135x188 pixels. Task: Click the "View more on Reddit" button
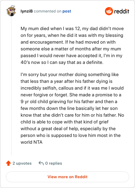(67, 177)
